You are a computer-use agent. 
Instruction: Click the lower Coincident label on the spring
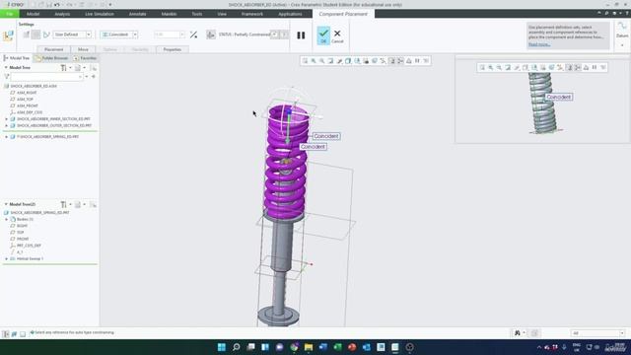(313, 147)
